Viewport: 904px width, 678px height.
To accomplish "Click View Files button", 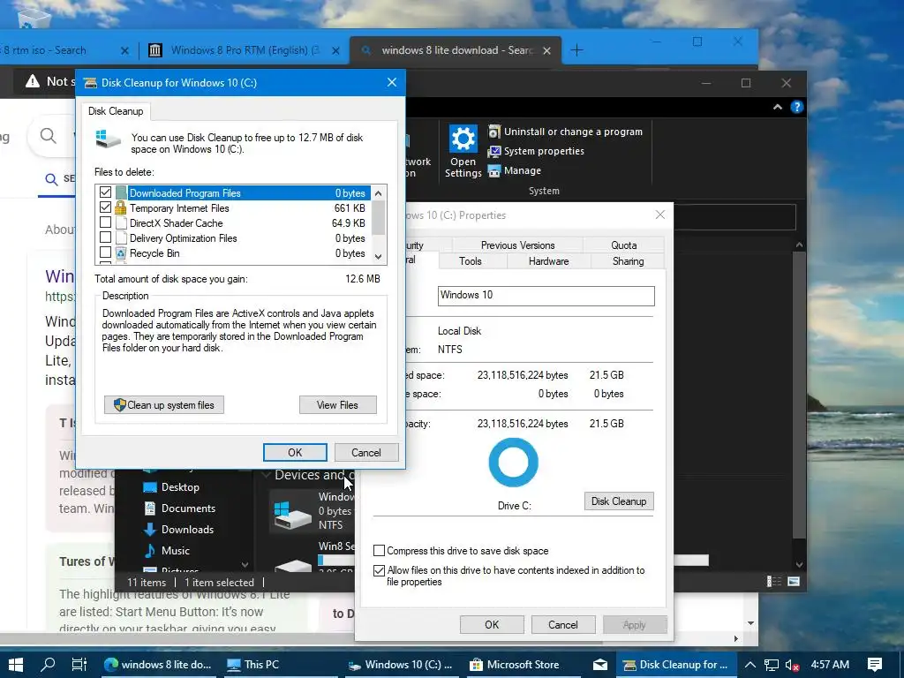I will (x=338, y=404).
